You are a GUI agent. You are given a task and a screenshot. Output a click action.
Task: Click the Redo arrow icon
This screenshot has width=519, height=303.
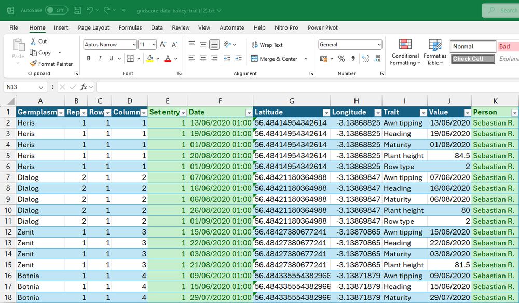click(107, 10)
